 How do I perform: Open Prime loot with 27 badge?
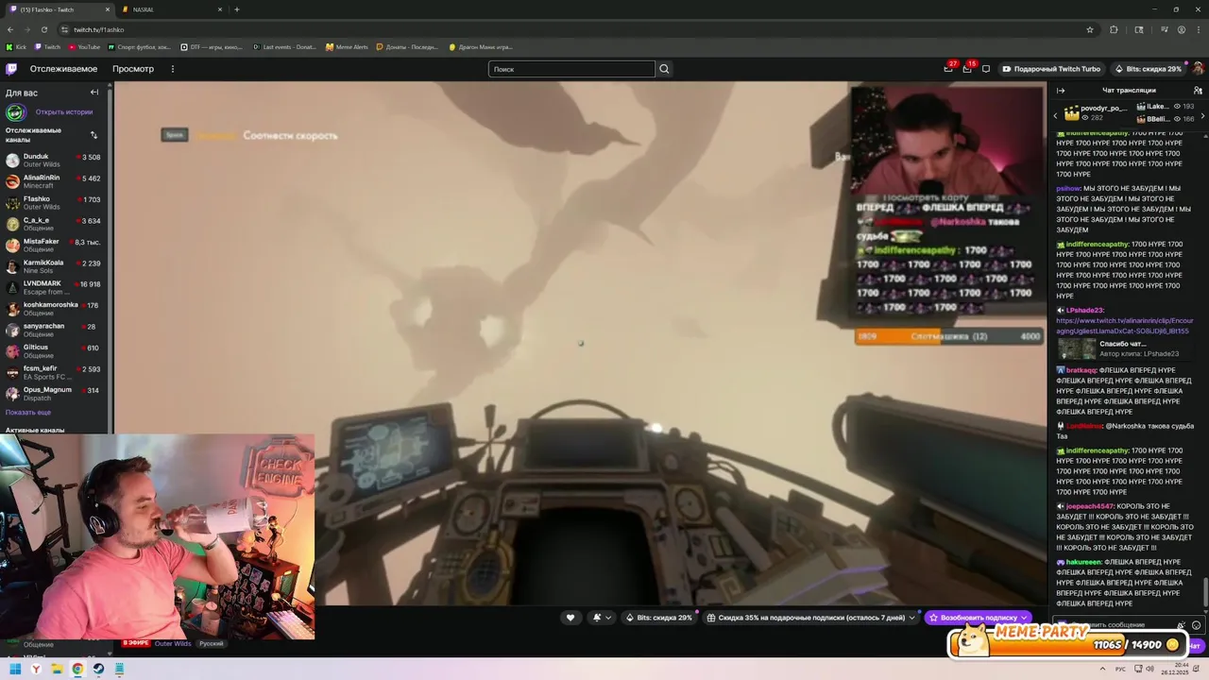(x=948, y=68)
